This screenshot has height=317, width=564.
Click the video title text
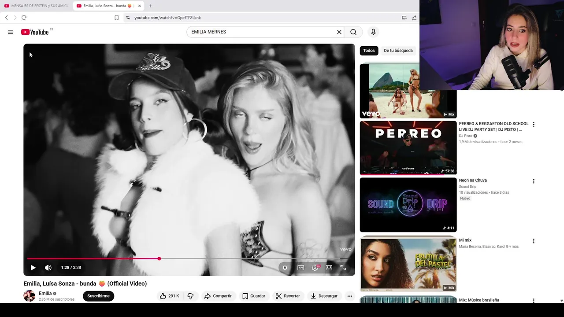tap(85, 284)
